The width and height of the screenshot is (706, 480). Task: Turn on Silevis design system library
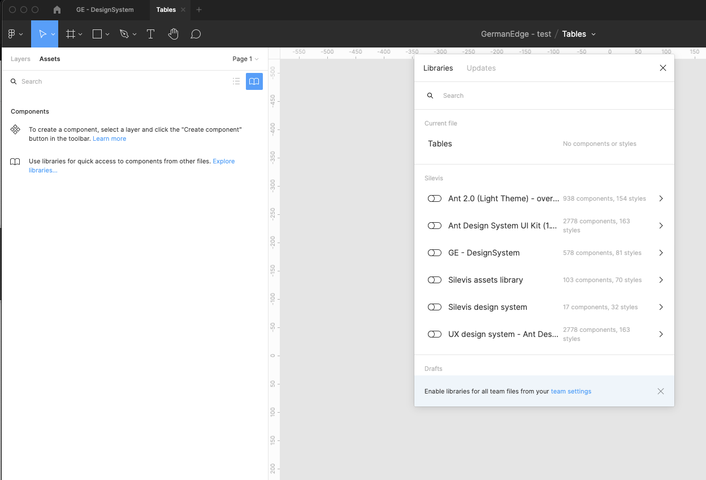coord(434,307)
